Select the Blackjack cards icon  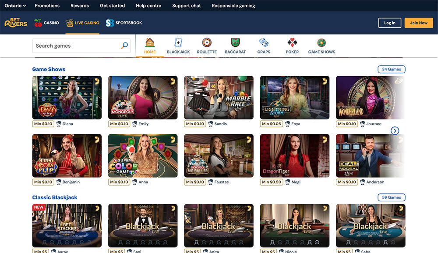(x=178, y=43)
